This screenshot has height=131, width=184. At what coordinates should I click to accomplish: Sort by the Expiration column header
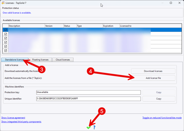[111, 26]
